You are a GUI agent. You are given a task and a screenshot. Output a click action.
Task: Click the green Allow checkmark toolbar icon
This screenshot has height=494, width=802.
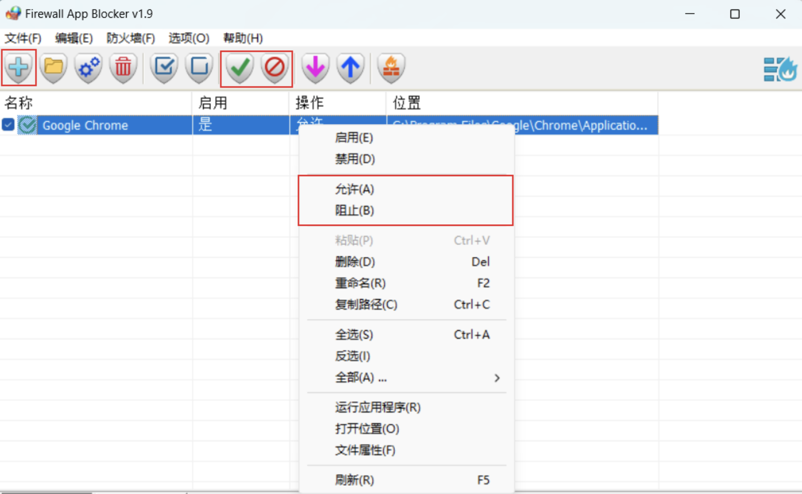(x=239, y=68)
